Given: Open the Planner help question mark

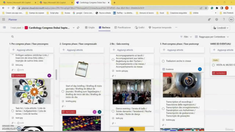Looking at the screenshot, I should pos(224,19).
